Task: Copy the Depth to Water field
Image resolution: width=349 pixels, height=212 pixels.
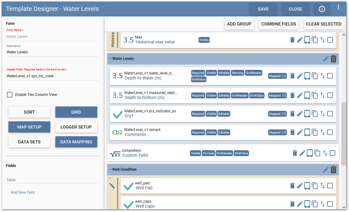Action: click(x=315, y=76)
